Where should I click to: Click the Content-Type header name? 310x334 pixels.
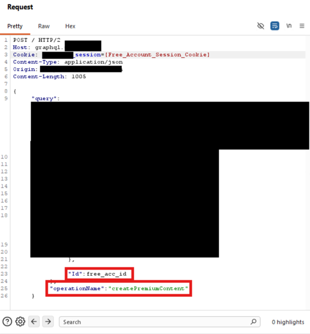tap(35, 62)
